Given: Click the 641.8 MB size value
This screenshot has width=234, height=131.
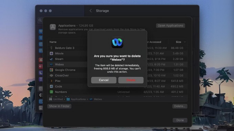Looking at the screenshot, I should point(177,81).
